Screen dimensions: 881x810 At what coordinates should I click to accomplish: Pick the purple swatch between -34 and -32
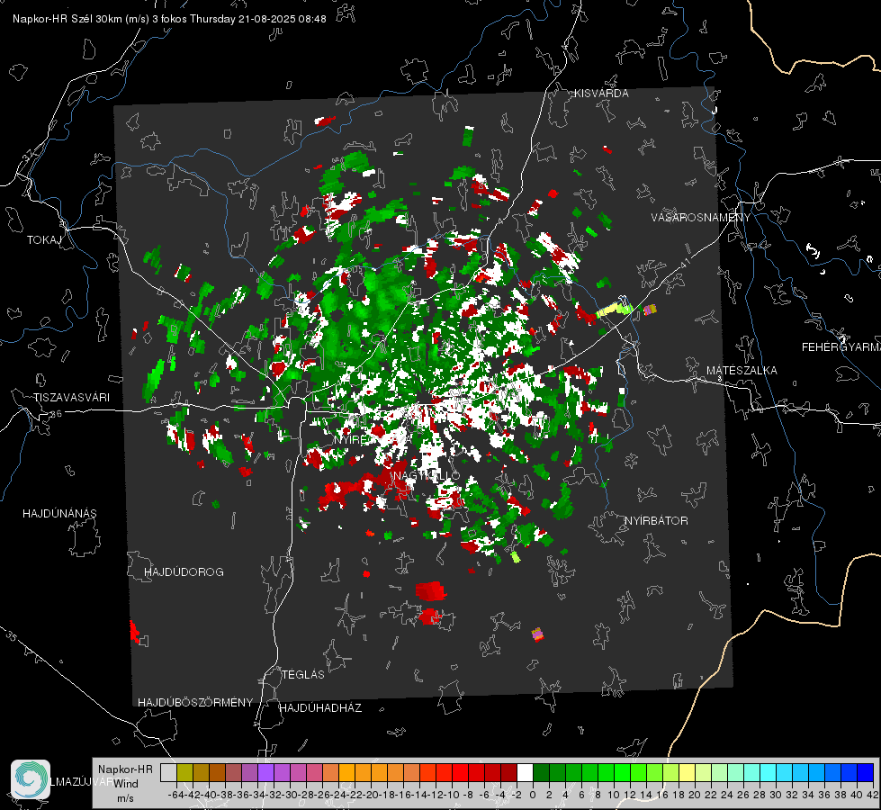coord(265,772)
